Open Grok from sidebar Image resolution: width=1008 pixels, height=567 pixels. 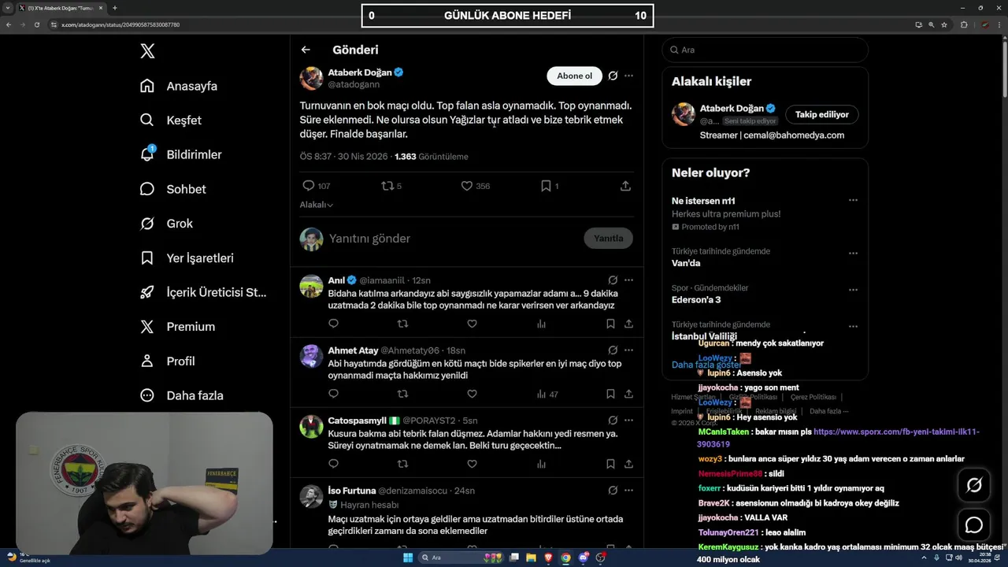pos(166,224)
